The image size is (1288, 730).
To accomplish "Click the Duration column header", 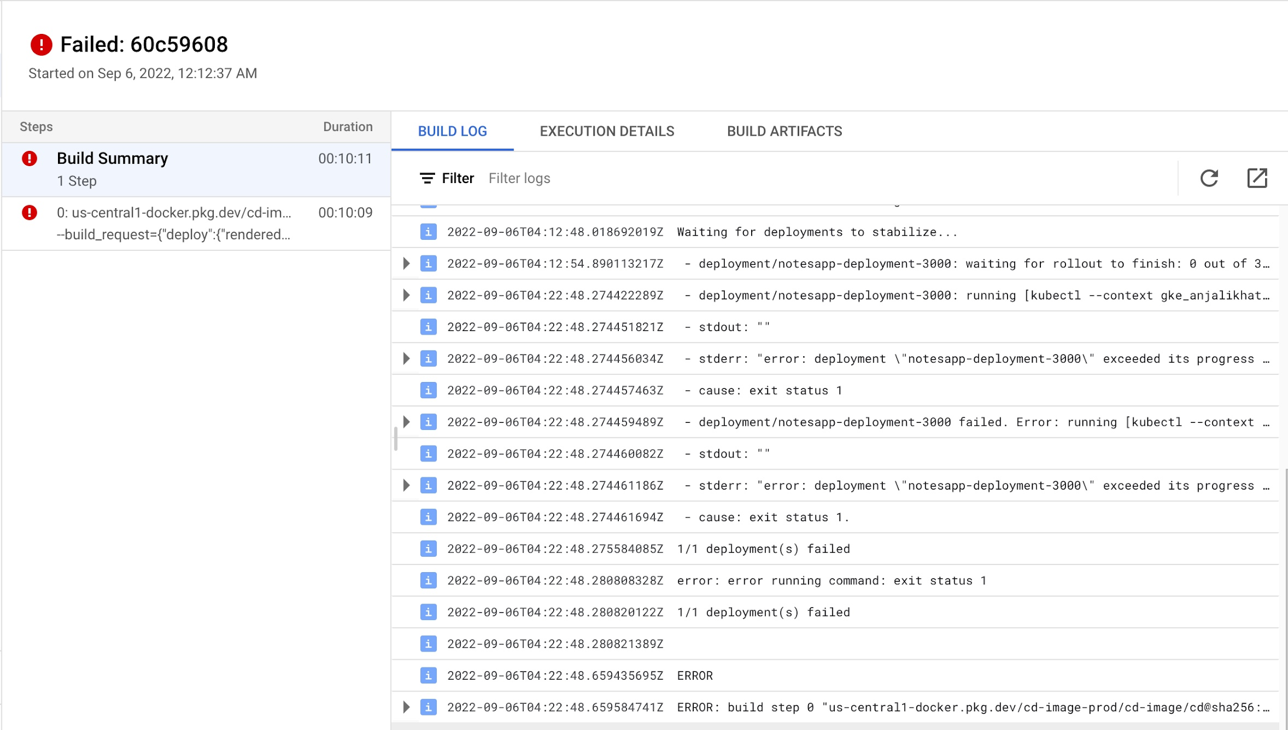I will pos(348,127).
